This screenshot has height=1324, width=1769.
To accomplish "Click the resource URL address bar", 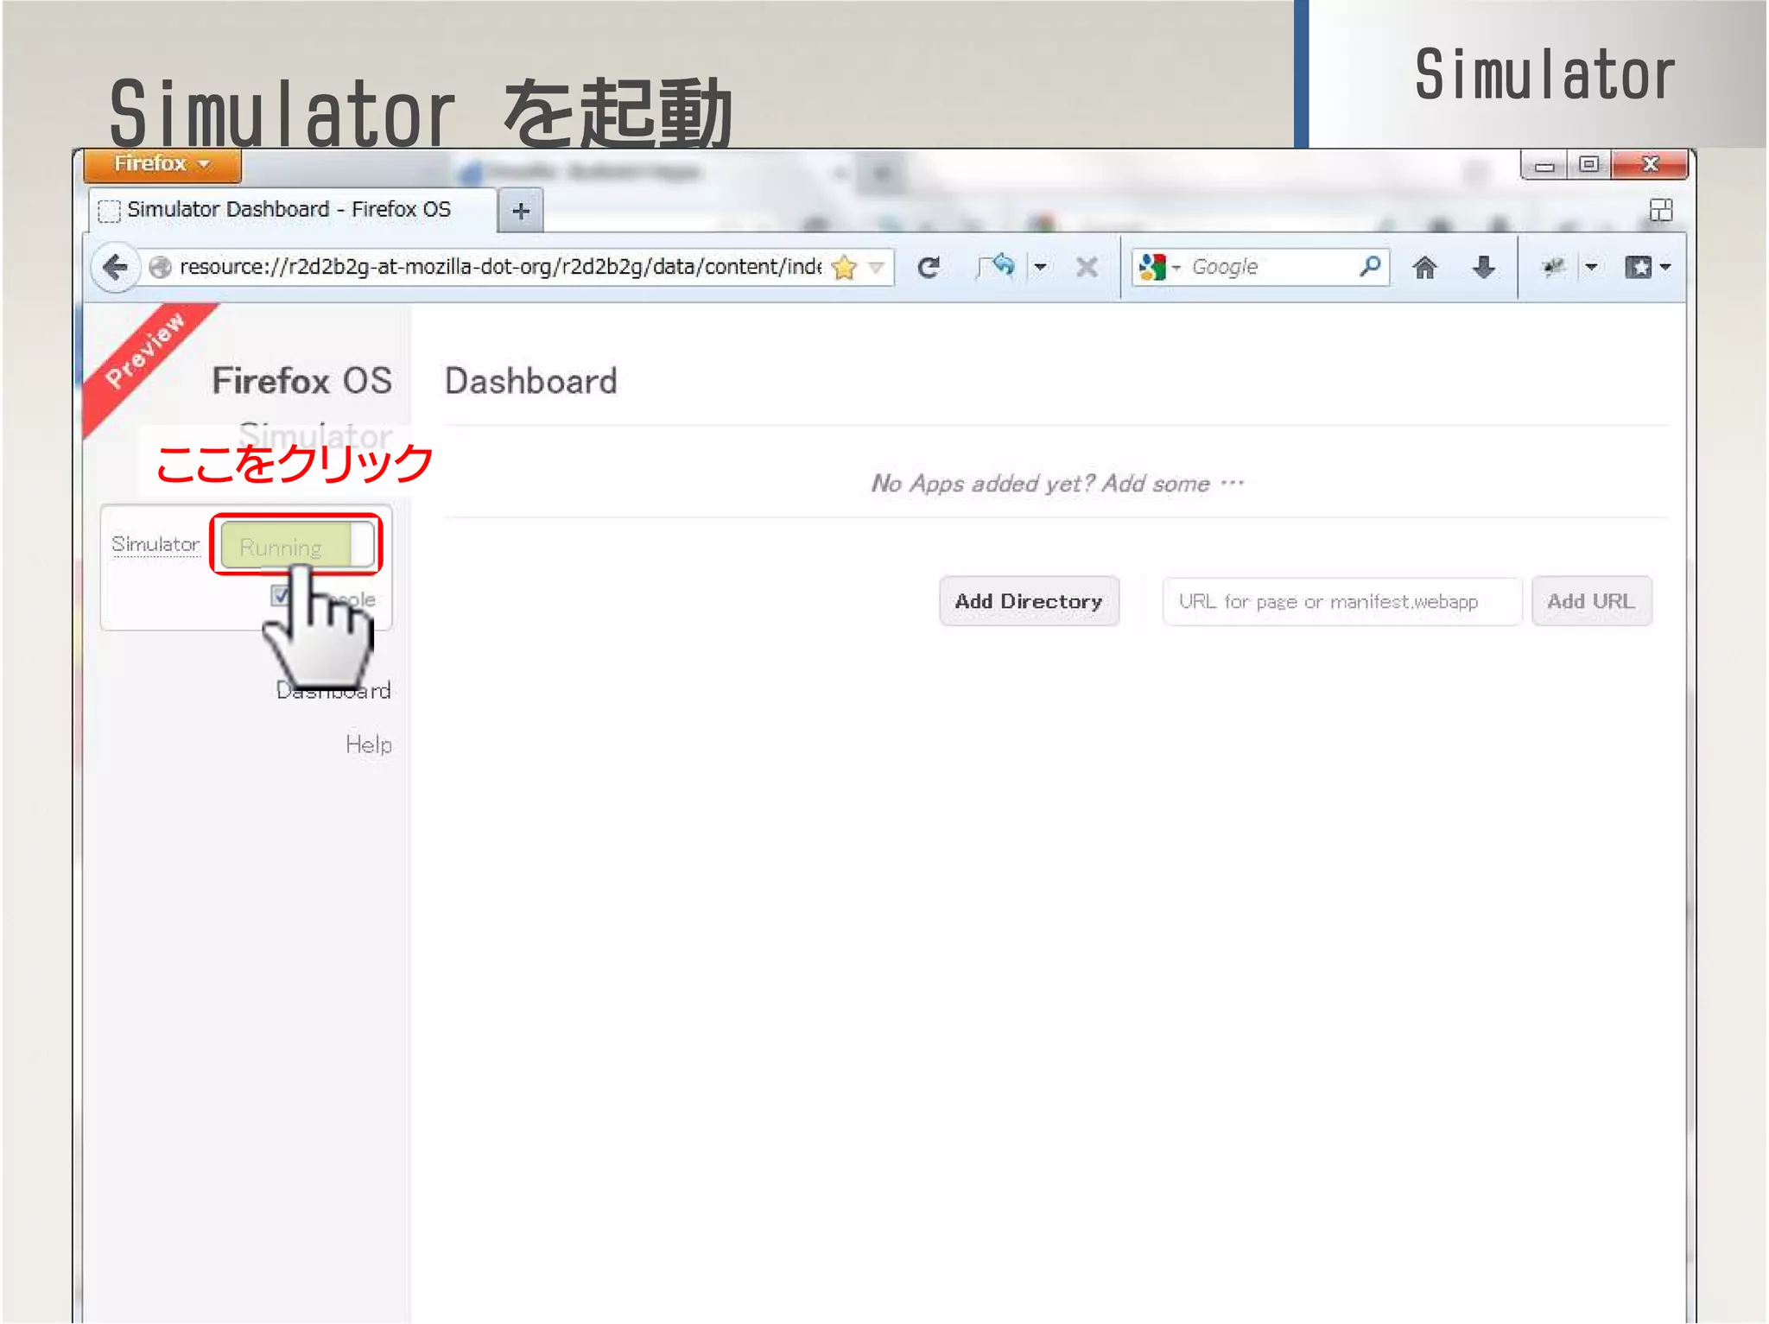I will 500,267.
